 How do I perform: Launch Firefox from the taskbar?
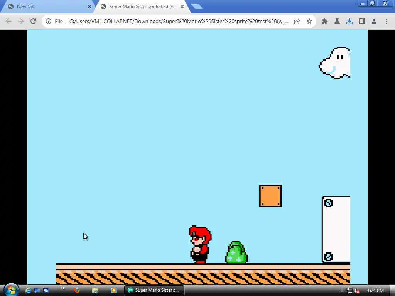77,290
